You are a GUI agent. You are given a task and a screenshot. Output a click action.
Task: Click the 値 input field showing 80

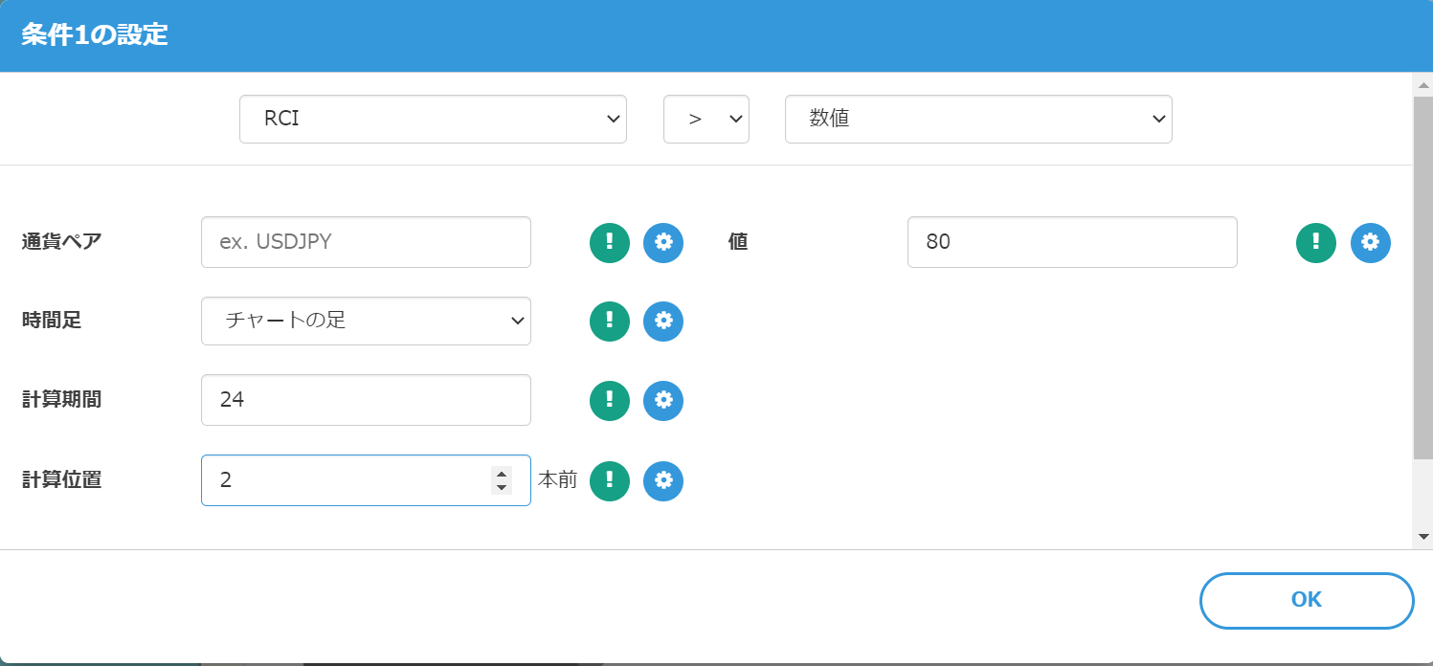click(1071, 242)
